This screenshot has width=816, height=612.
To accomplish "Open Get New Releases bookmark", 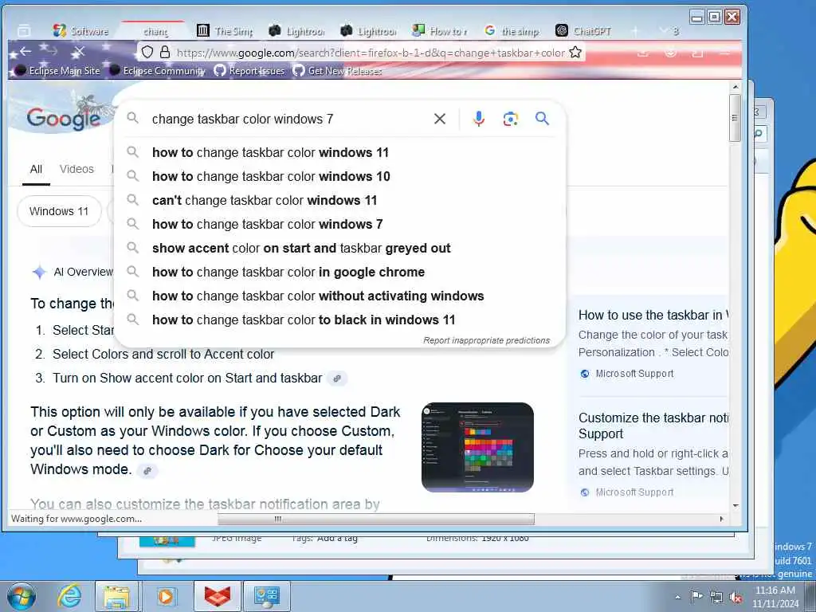I will pos(338,70).
